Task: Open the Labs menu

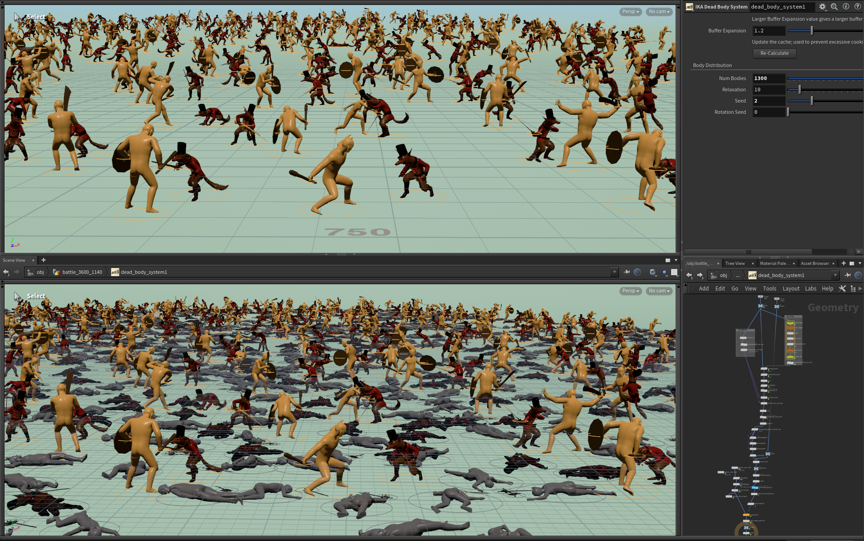Action: tap(810, 289)
